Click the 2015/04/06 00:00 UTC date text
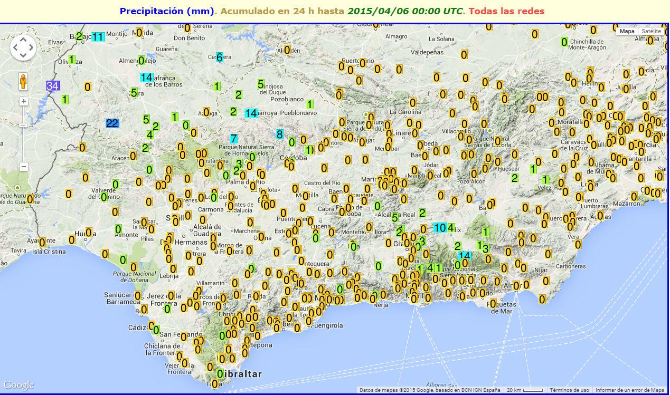The width and height of the screenshot is (670, 395). pos(406,11)
